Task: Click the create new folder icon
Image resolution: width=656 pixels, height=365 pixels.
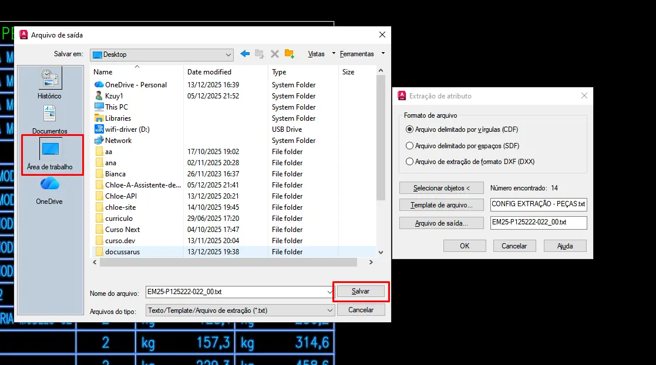Action: tap(289, 54)
